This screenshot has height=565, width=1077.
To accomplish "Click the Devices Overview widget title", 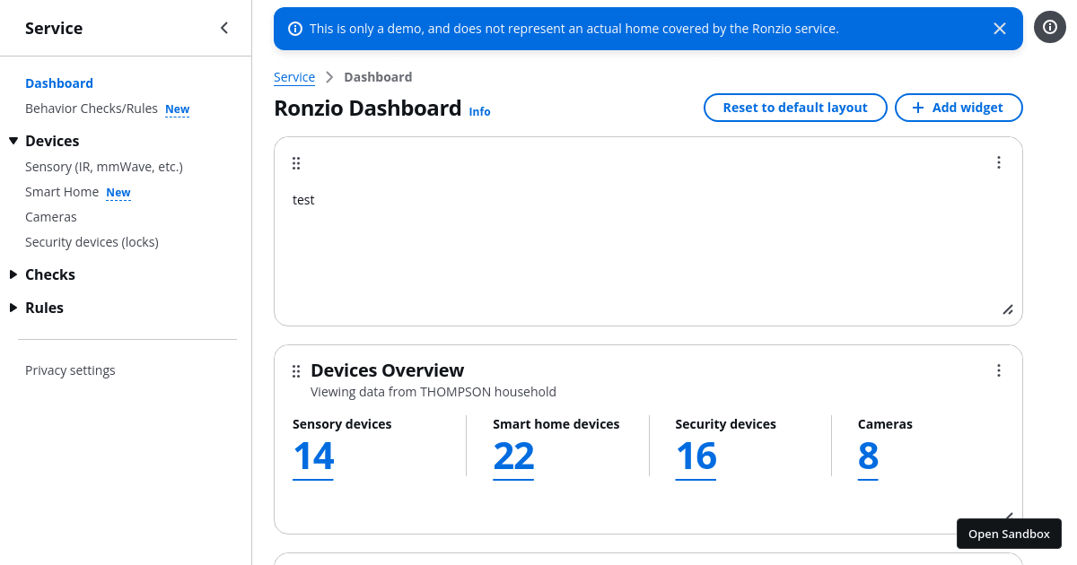I will [x=388, y=370].
